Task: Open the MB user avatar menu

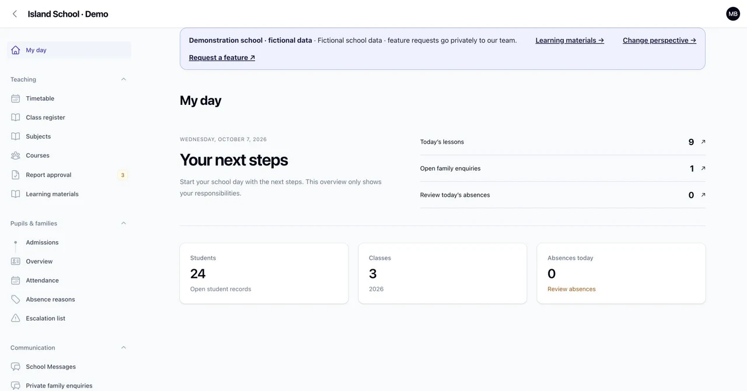Action: [733, 14]
